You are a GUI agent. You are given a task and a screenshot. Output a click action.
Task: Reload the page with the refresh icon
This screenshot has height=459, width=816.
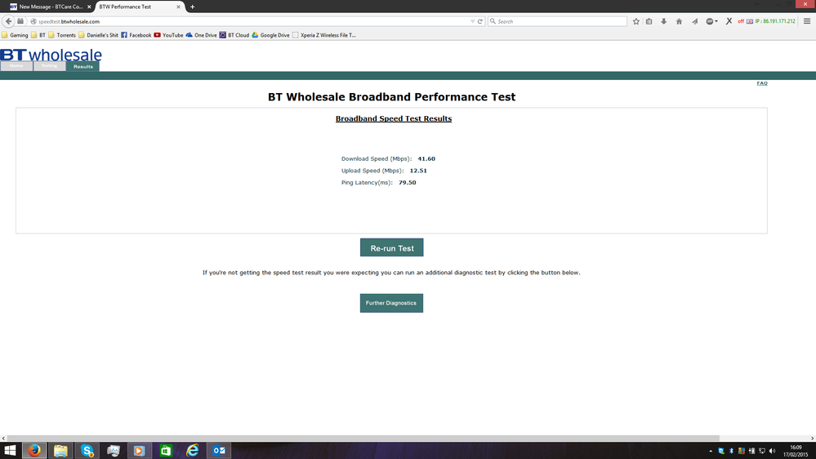point(479,21)
